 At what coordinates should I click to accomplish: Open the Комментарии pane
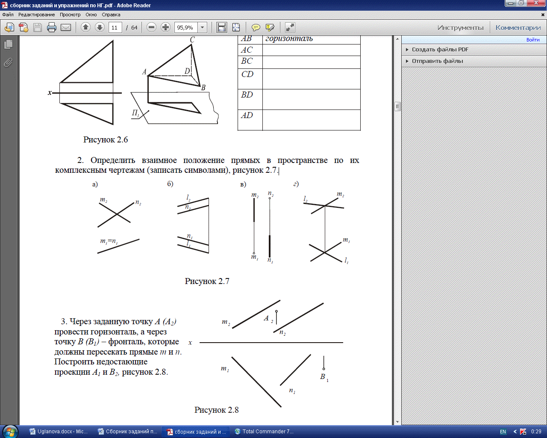(518, 28)
